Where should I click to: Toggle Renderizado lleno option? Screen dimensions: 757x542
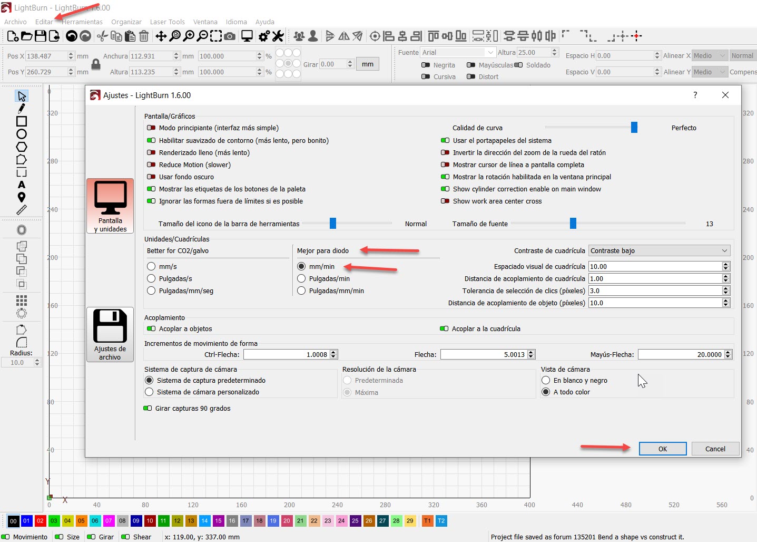[151, 152]
